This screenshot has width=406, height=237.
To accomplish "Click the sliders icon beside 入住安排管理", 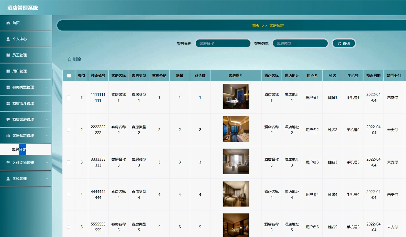I will pyautogui.click(x=8, y=163).
